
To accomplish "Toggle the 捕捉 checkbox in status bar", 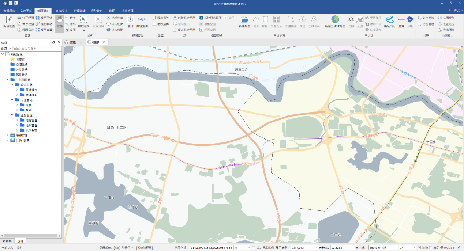I will pyautogui.click(x=431, y=248).
